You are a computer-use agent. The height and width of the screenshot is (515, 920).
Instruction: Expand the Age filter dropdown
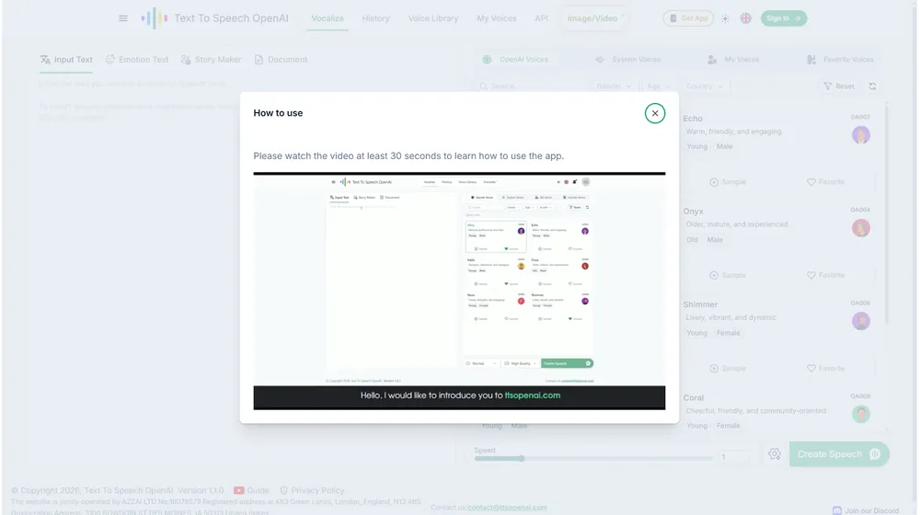pyautogui.click(x=659, y=86)
